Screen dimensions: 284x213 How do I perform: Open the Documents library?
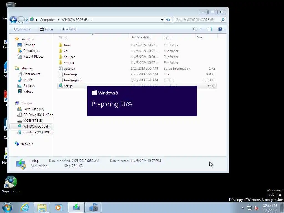coord(32,74)
